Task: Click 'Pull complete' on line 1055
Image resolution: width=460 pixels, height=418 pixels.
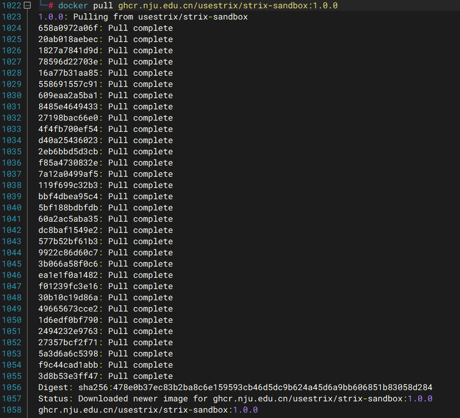Action: pos(141,376)
